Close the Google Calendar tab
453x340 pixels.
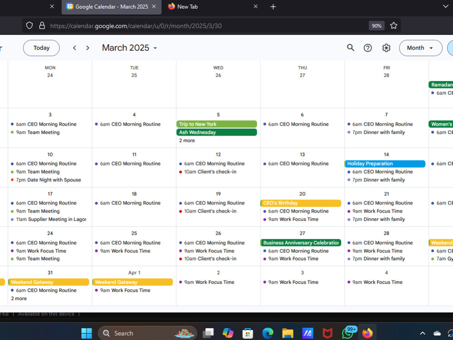pyautogui.click(x=154, y=6)
